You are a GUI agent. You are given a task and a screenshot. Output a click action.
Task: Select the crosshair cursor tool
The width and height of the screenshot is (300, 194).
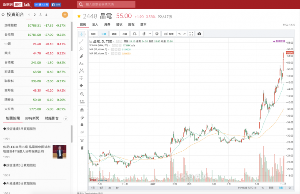tap(81, 34)
